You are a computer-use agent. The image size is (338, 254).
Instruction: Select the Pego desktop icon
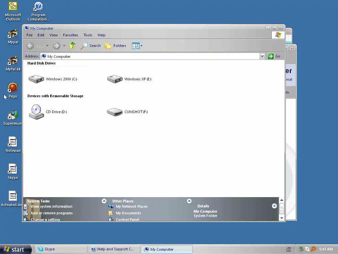point(13,90)
